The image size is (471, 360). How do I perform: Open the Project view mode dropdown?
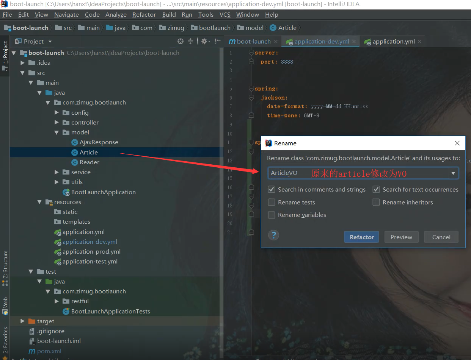[50, 41]
